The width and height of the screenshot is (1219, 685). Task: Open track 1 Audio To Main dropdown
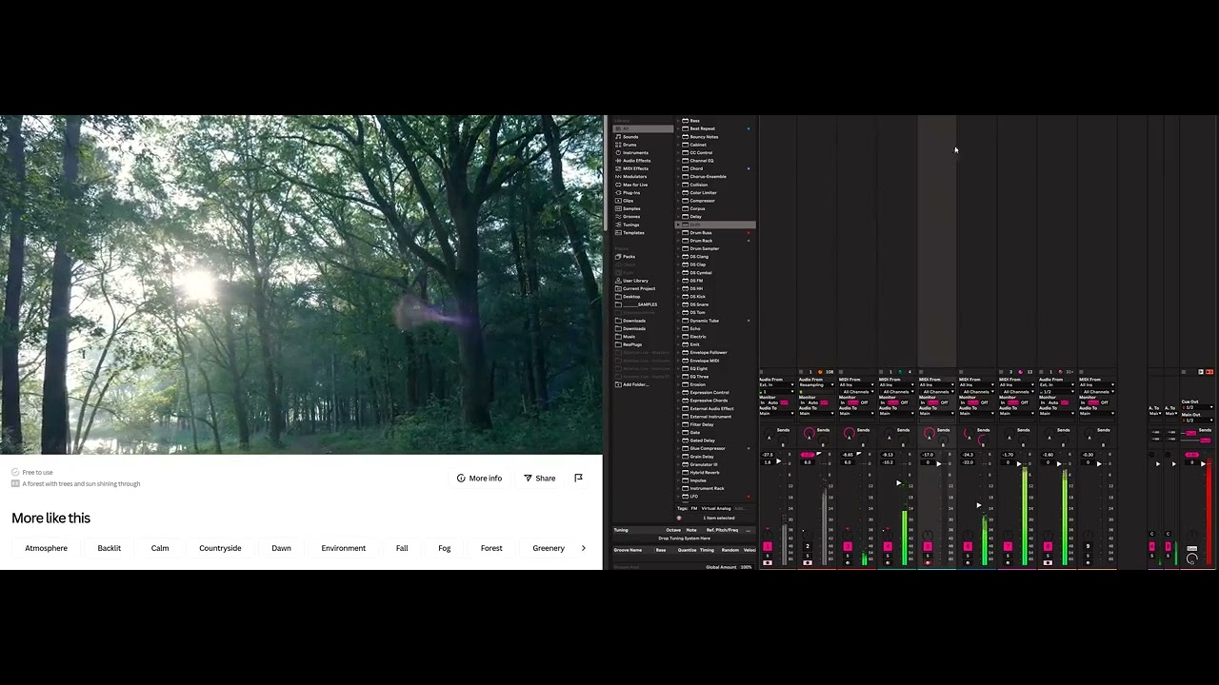pyautogui.click(x=776, y=413)
